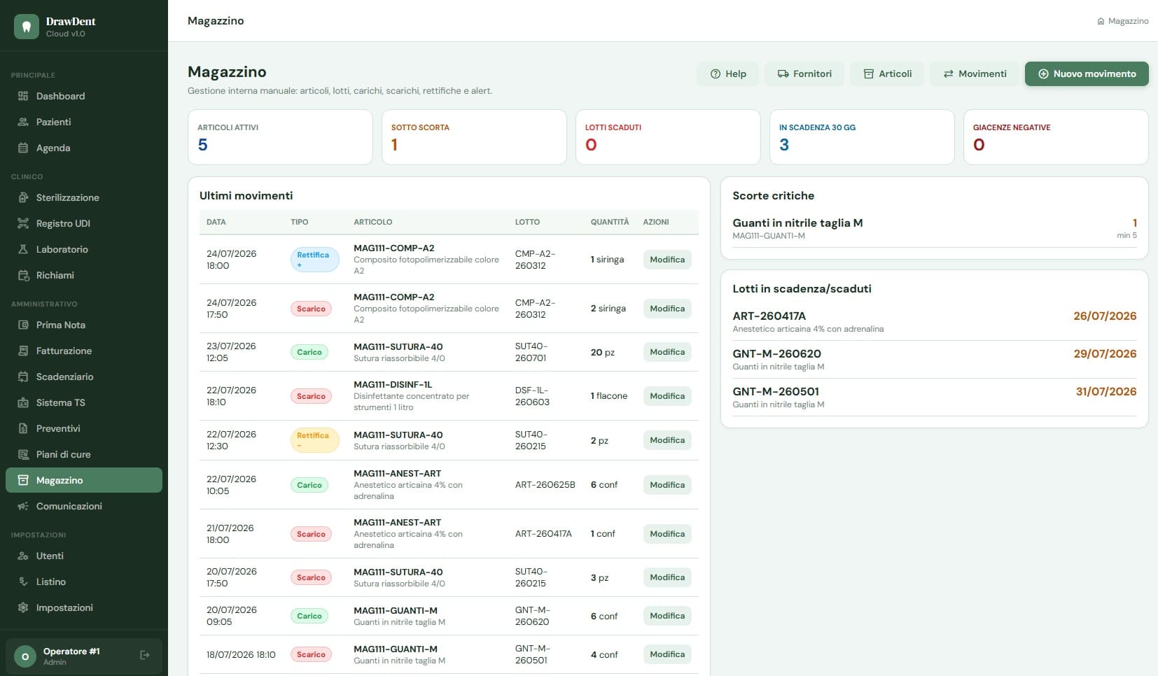1158x676 pixels.
Task: Click expiring lot GNT-M-260501
Action: (935, 397)
